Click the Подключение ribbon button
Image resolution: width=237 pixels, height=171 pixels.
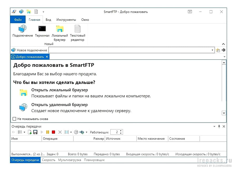pyautogui.click(x=23, y=31)
